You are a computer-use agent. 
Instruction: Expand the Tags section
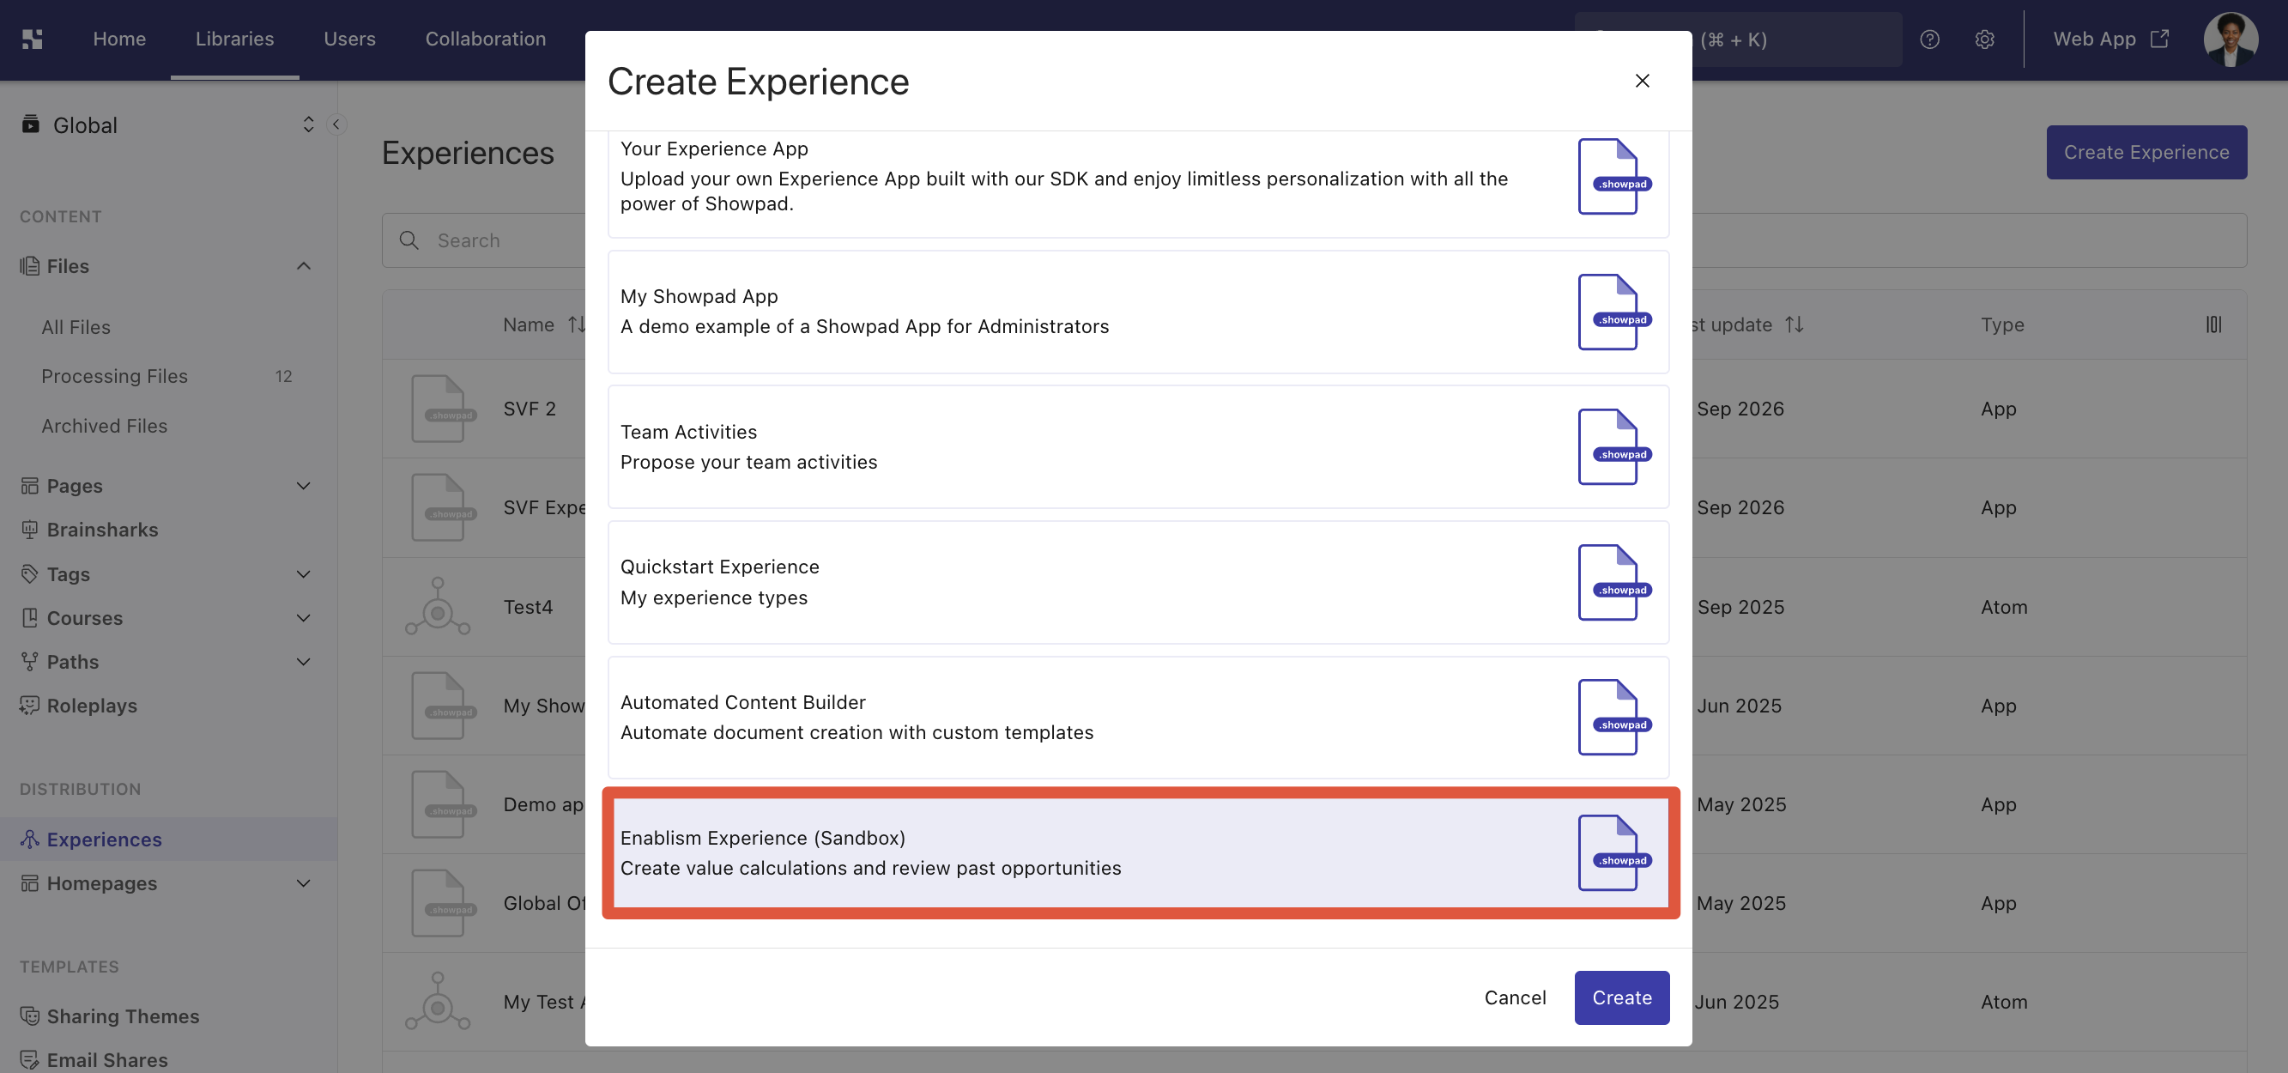point(304,573)
